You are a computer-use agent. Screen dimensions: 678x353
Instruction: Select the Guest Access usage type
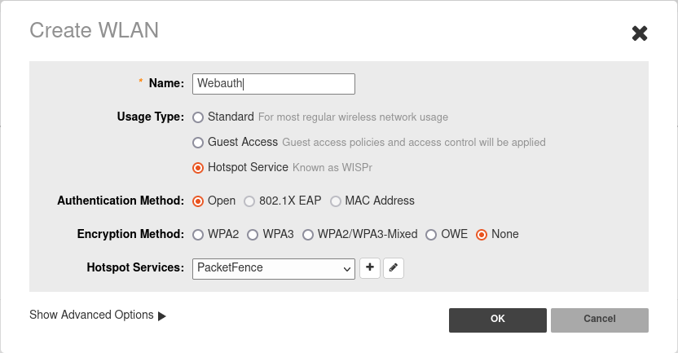[x=198, y=143]
